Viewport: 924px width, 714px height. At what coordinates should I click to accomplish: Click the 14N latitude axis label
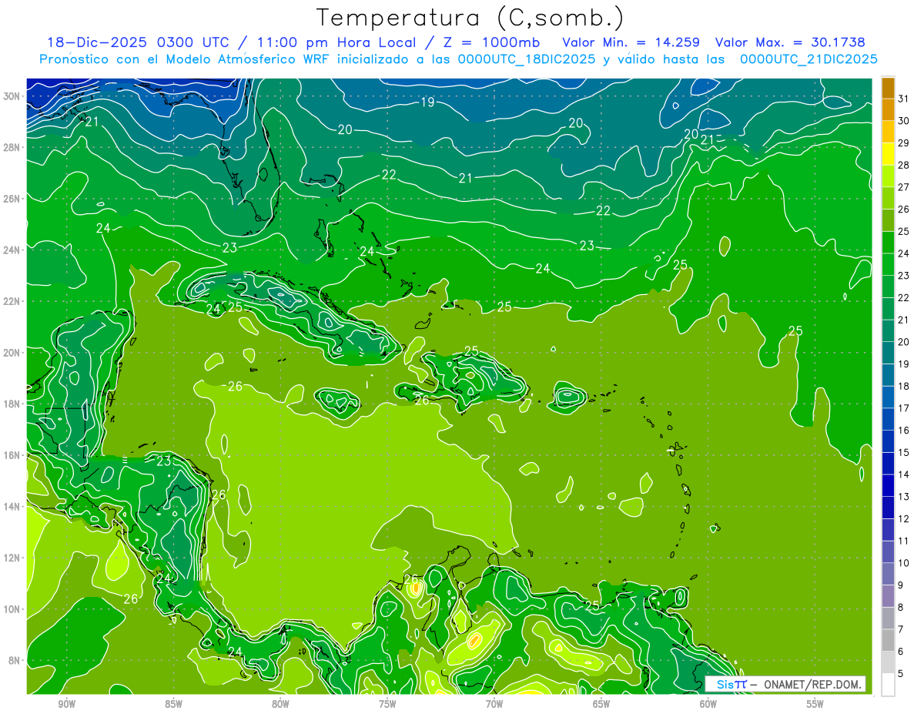[x=12, y=507]
